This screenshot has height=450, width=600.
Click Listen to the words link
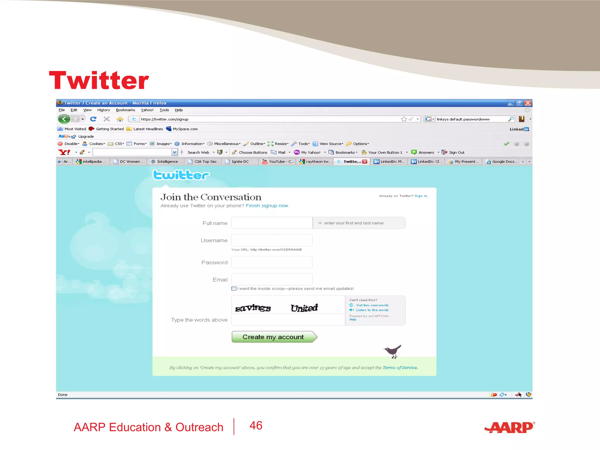(372, 310)
